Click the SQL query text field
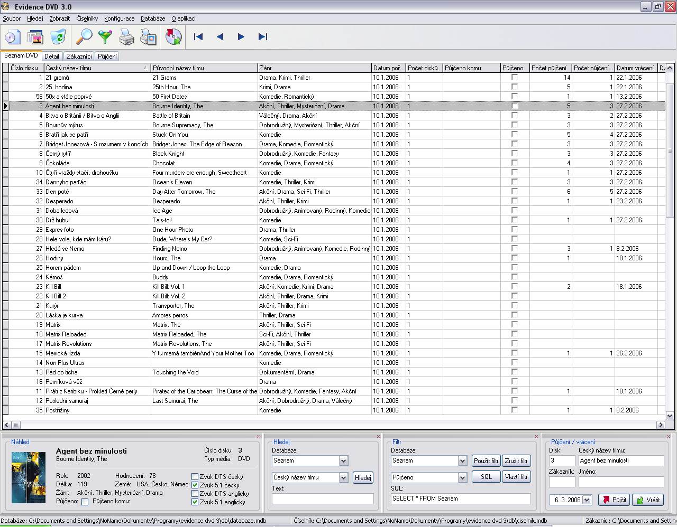Viewport: 677px width, 527px height. (460, 498)
